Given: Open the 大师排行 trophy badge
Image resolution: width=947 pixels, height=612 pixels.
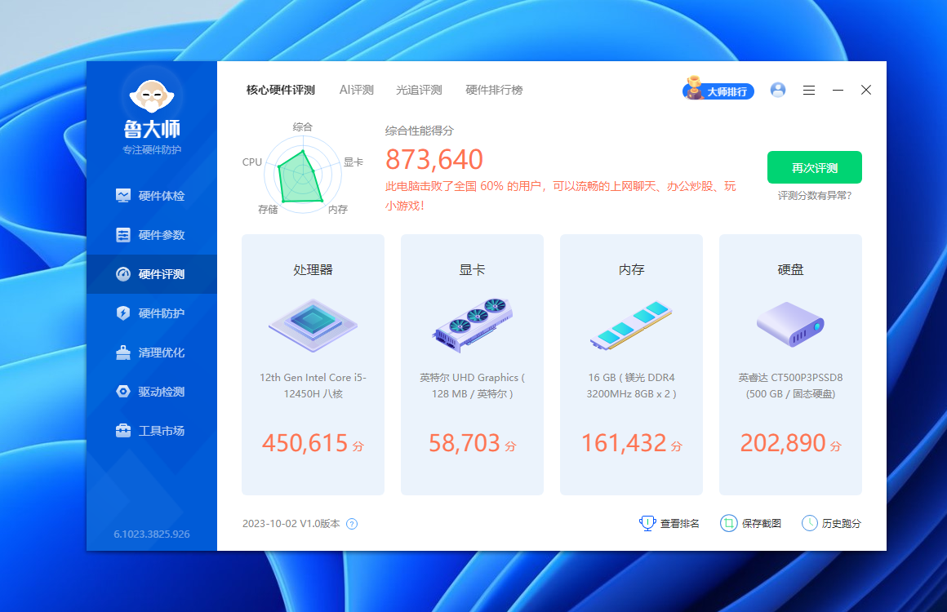Looking at the screenshot, I should tap(718, 89).
